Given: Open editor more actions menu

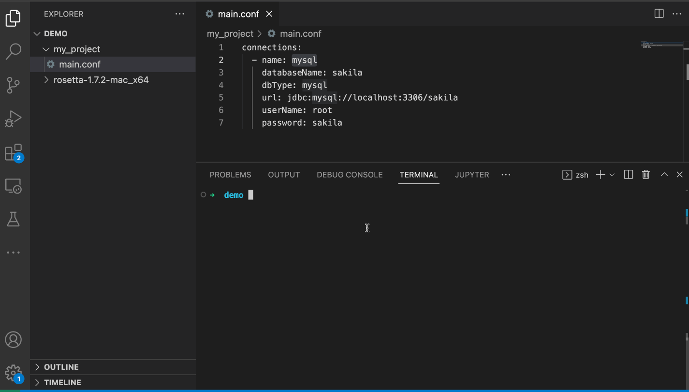Looking at the screenshot, I should pos(677,14).
